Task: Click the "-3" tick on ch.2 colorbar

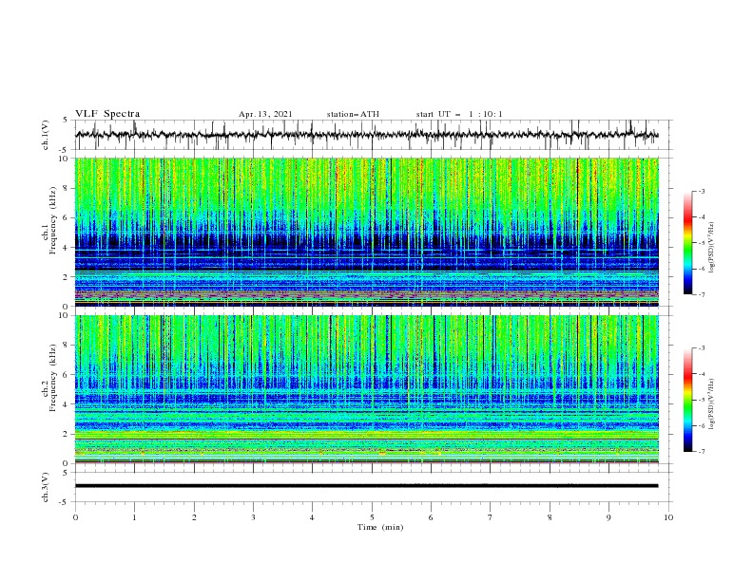Action: 702,348
